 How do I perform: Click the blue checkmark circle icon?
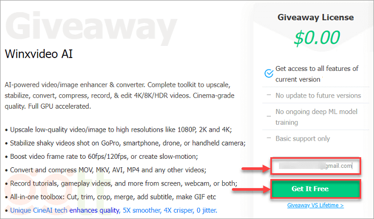269,73
